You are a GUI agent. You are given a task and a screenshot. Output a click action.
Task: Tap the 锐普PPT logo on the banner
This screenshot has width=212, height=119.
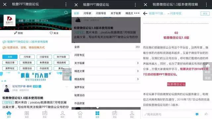10,20
